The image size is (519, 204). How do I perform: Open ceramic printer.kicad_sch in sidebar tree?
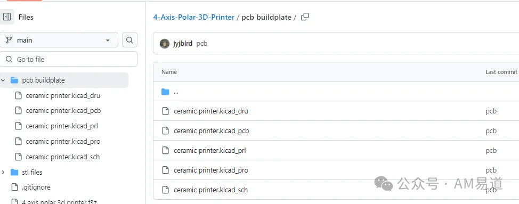pyautogui.click(x=62, y=157)
